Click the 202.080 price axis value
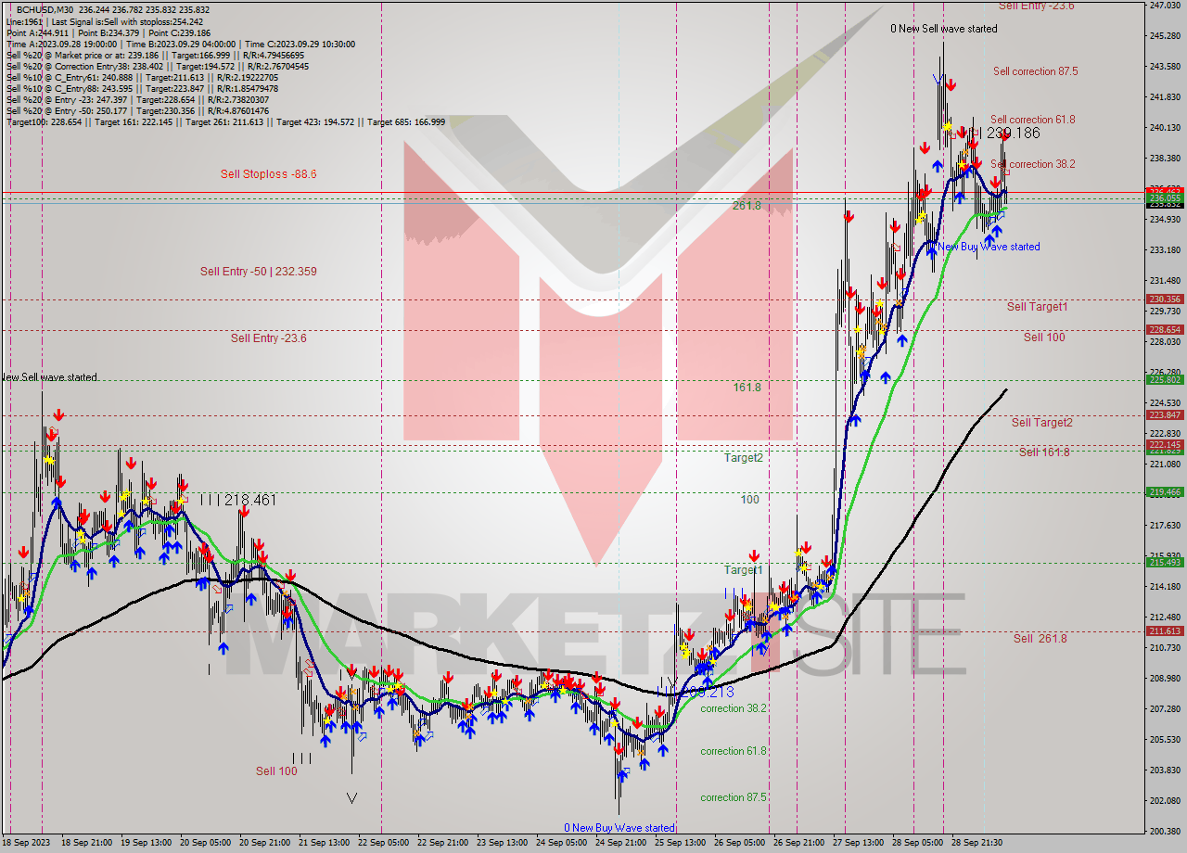The image size is (1187, 853). [x=1165, y=801]
